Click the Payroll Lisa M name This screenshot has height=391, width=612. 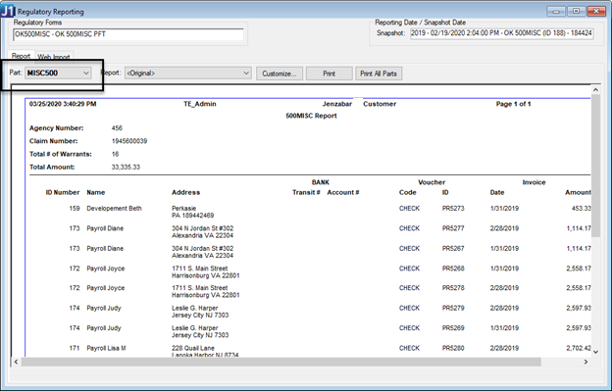coord(106,348)
